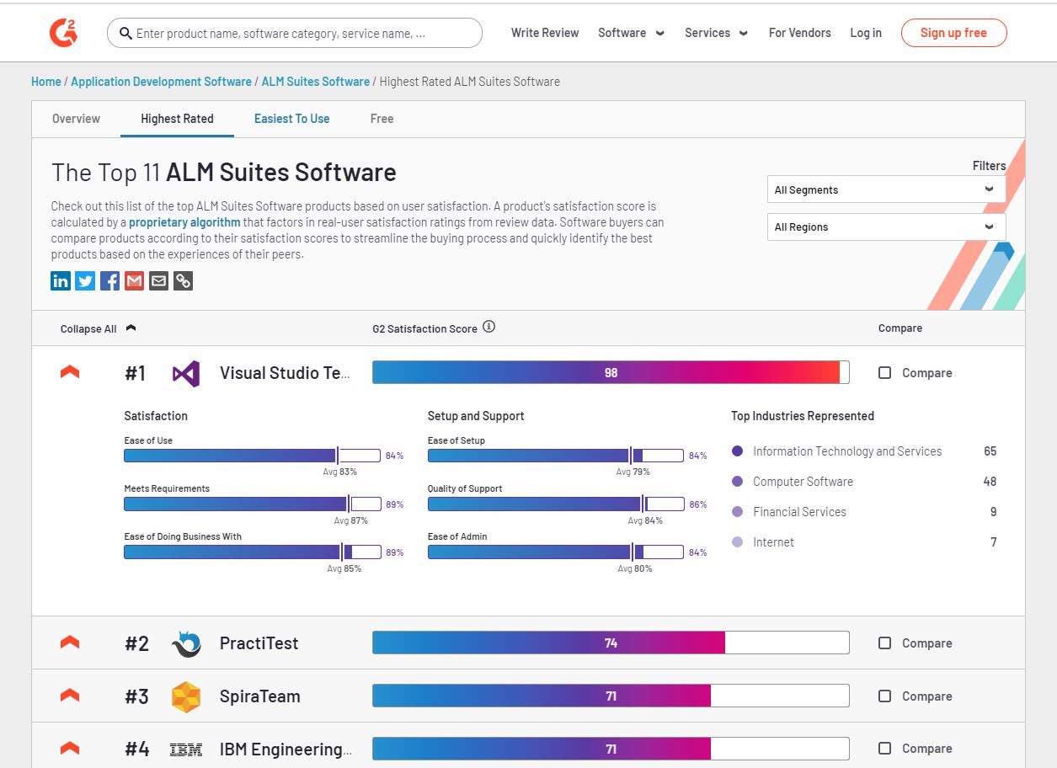Viewport: 1057px width, 768px height.
Task: Share page via Facebook icon
Action: 109,281
